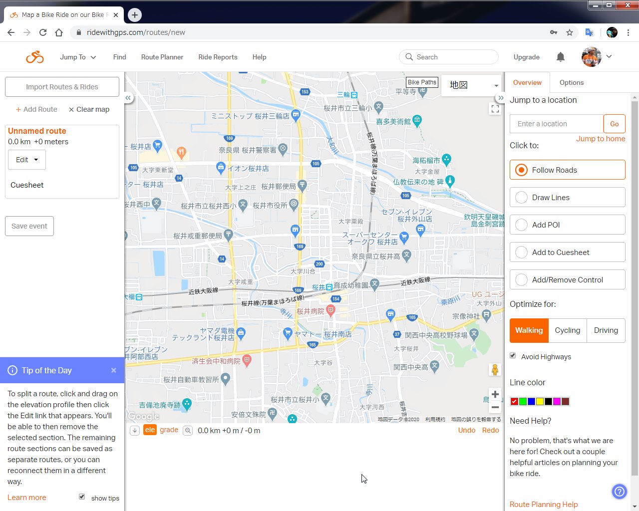Open the Help menu item
Screen dimensions: 639x511
pyautogui.click(x=259, y=57)
